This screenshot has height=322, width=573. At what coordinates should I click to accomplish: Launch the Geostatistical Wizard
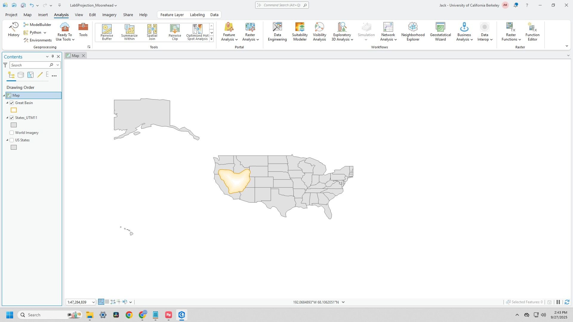click(x=440, y=31)
